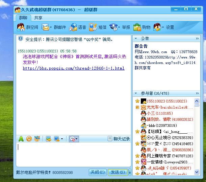This screenshot has height=182, width=206.
Task: Click penguin avatar of 小三
Action: click(143, 113)
